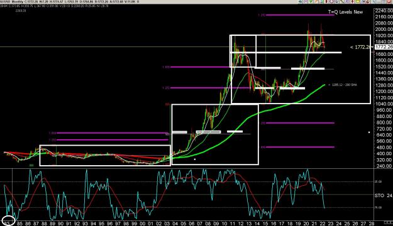Select year 25 on the time axis
Screen dimensions: 393x226
coord(347,223)
